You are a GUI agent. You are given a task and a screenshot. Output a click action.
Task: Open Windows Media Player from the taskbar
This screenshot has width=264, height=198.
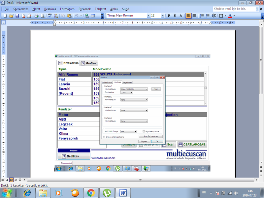[x=59, y=193]
